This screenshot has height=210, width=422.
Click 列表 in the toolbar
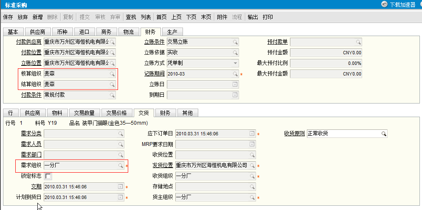click(146, 17)
